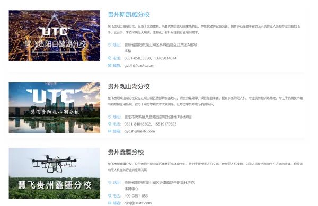Click location pin icon for 贵州斯凯威分校
Screen dimensions: 318x206
click(x=110, y=45)
